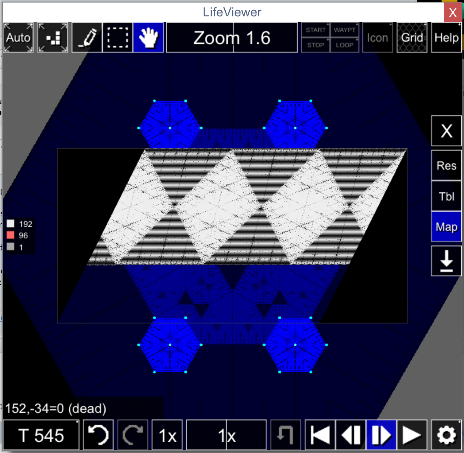Click the download arrow icon
Screen dimensions: 464x453
446,261
